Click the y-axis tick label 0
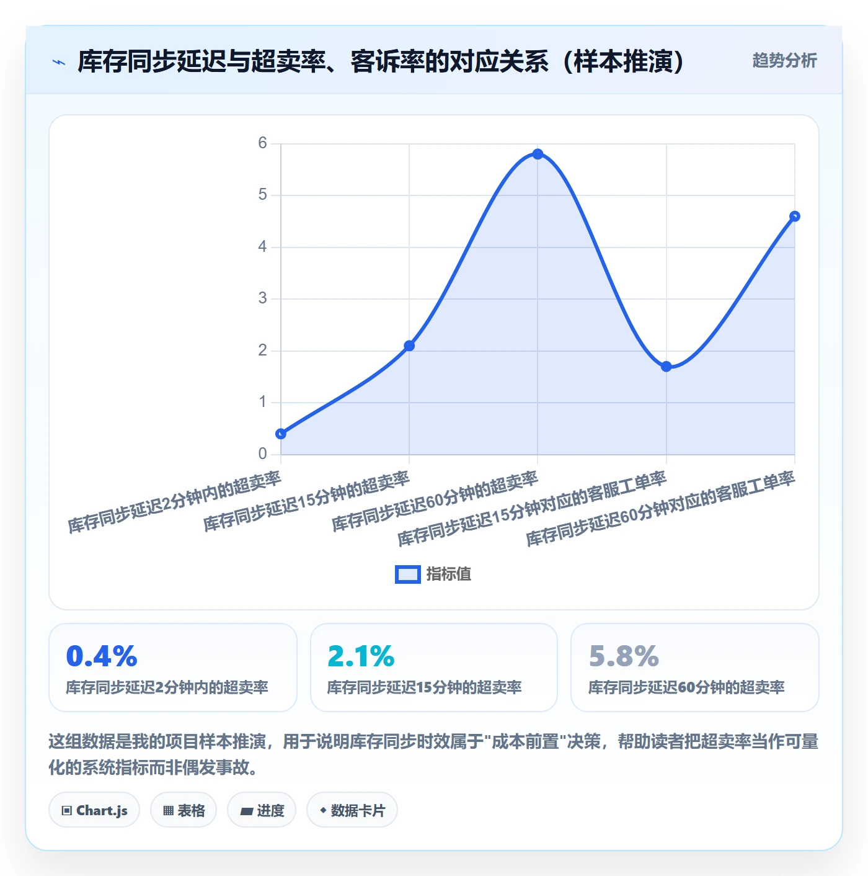 [x=262, y=454]
